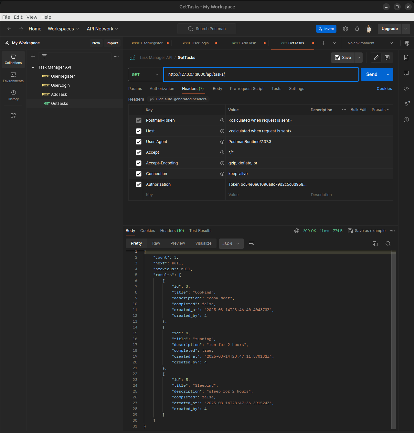The image size is (414, 433).
Task: Uncheck the Authorization header checkbox
Action: click(139, 184)
